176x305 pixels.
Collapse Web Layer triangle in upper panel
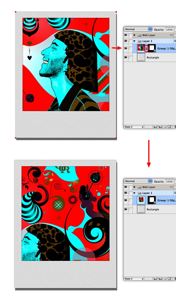click(x=134, y=35)
